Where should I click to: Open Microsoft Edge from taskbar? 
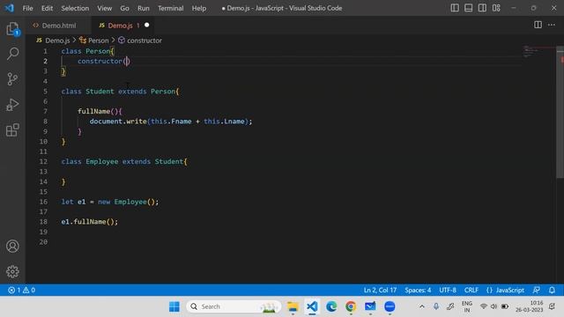pyautogui.click(x=331, y=306)
